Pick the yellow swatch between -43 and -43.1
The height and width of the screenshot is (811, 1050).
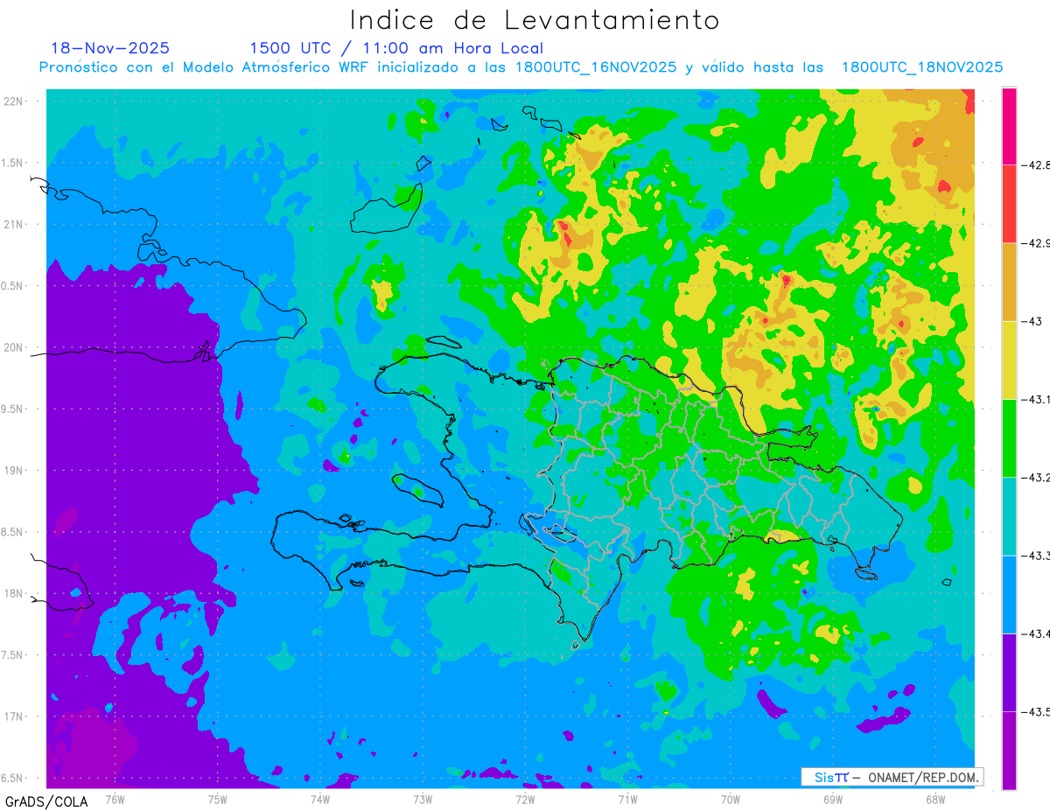click(x=1009, y=360)
